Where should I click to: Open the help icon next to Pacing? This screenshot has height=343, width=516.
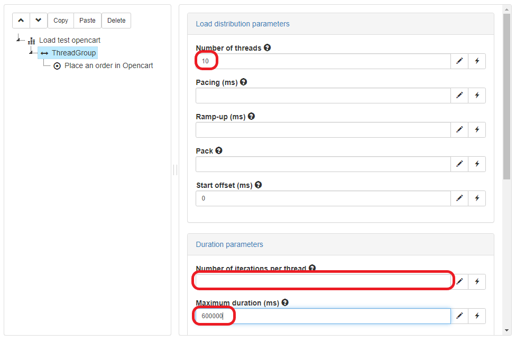point(243,82)
